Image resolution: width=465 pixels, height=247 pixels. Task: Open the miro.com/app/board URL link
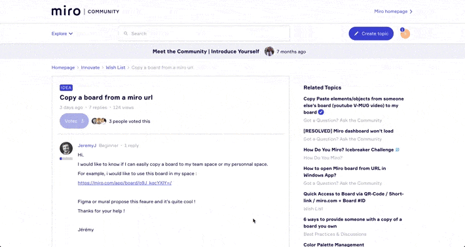(x=124, y=183)
